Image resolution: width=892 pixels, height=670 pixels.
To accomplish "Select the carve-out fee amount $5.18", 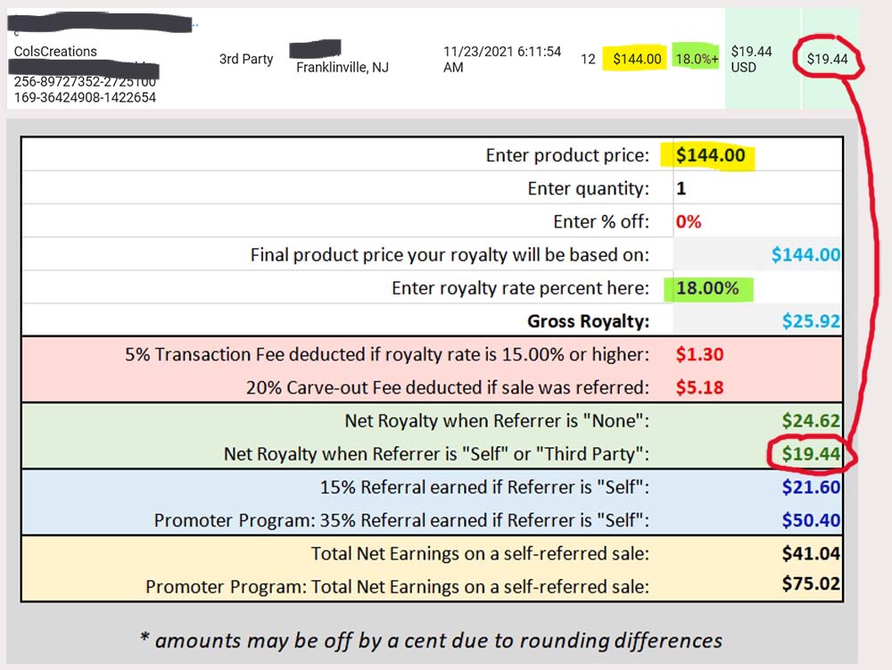I will click(699, 388).
